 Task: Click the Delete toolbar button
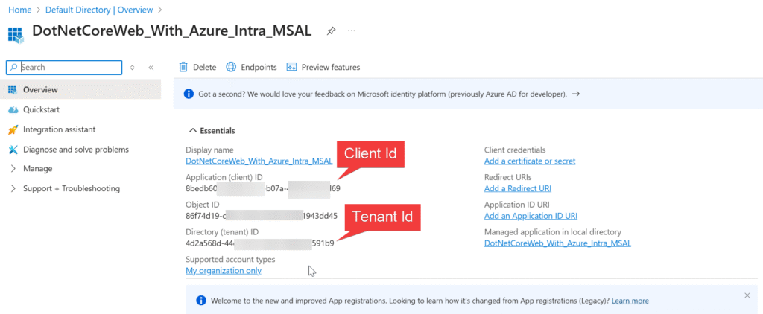197,67
